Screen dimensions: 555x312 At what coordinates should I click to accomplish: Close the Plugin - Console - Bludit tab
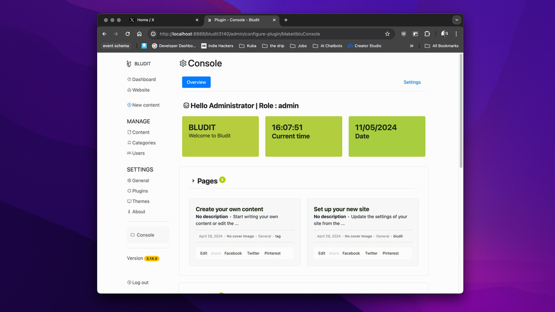pos(274,20)
